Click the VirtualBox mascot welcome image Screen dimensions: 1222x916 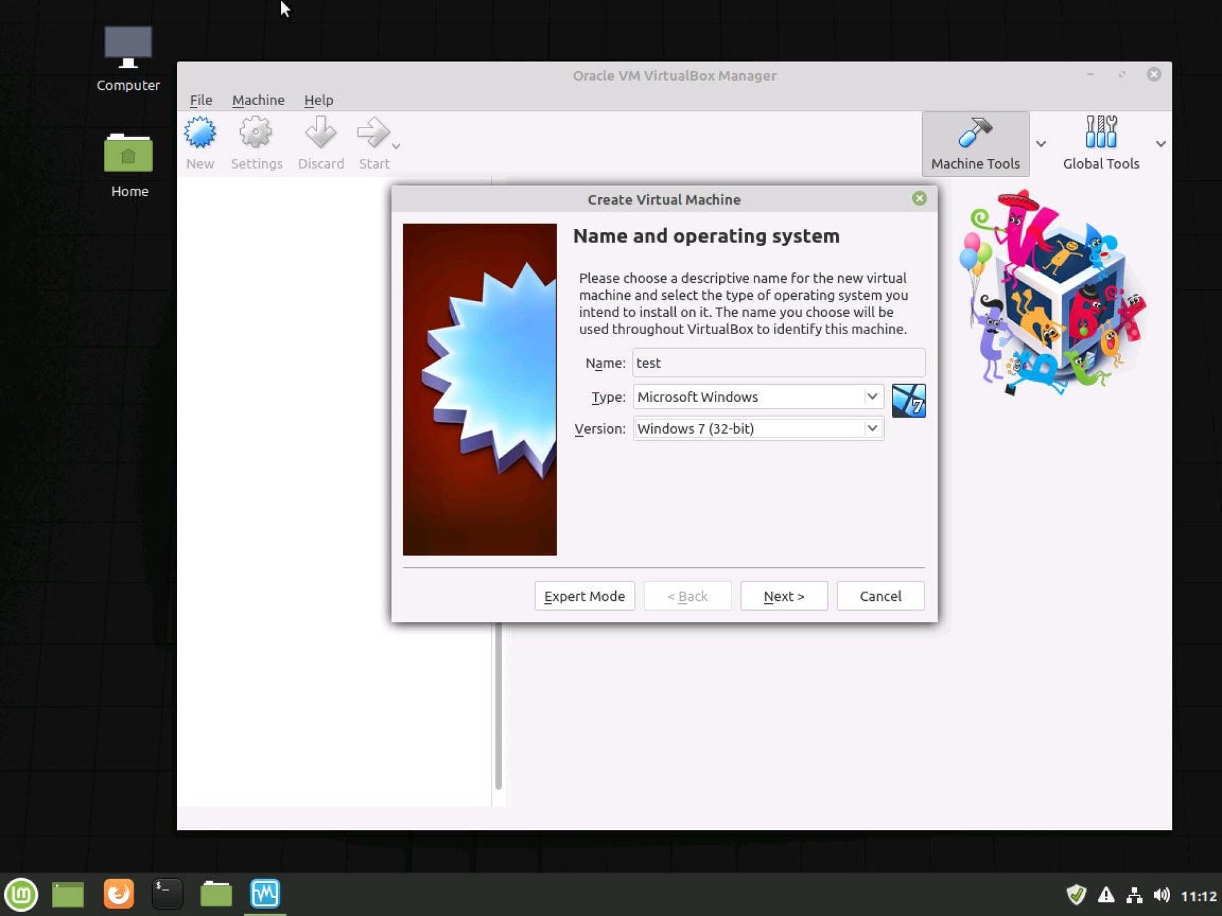1052,293
